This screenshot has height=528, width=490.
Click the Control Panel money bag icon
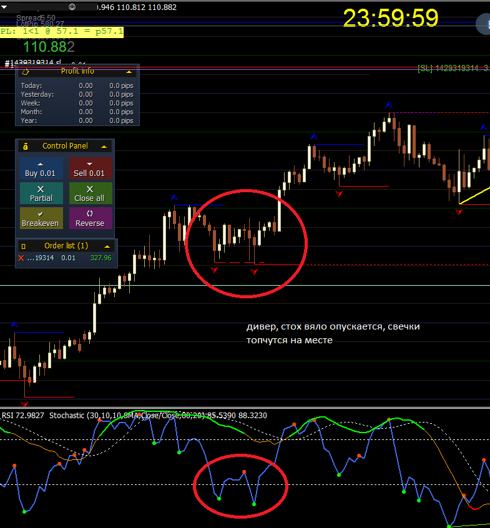point(25,147)
